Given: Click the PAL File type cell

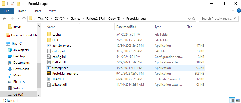Looking at the screenshot, I should click(160, 51).
